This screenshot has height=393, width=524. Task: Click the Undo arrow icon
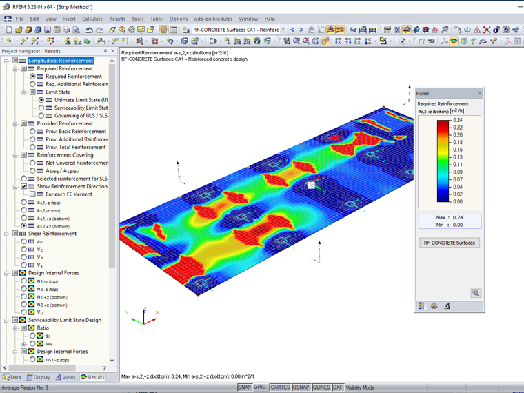89,30
